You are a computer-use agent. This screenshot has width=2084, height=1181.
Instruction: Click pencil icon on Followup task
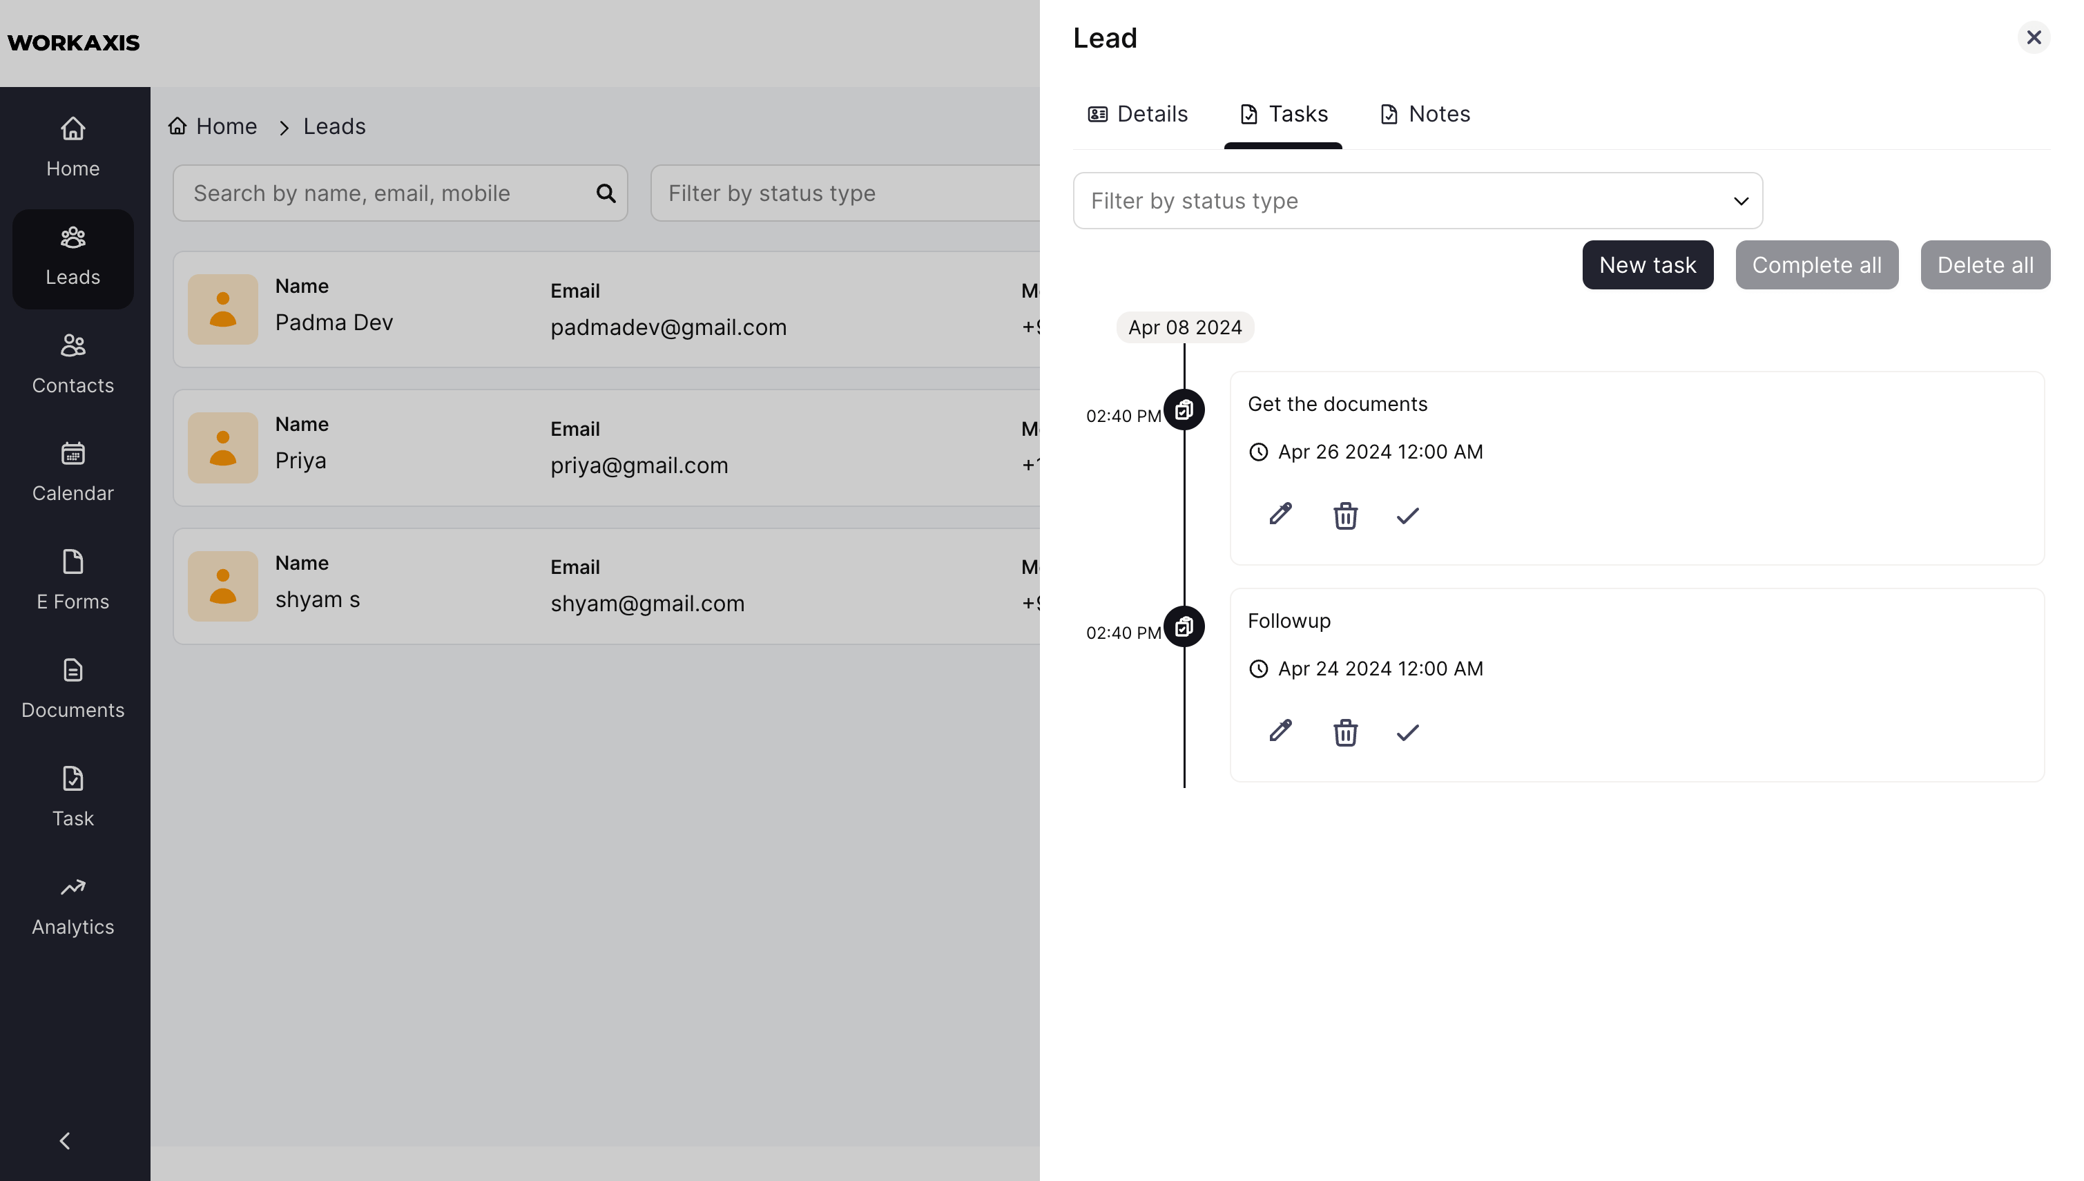tap(1280, 731)
